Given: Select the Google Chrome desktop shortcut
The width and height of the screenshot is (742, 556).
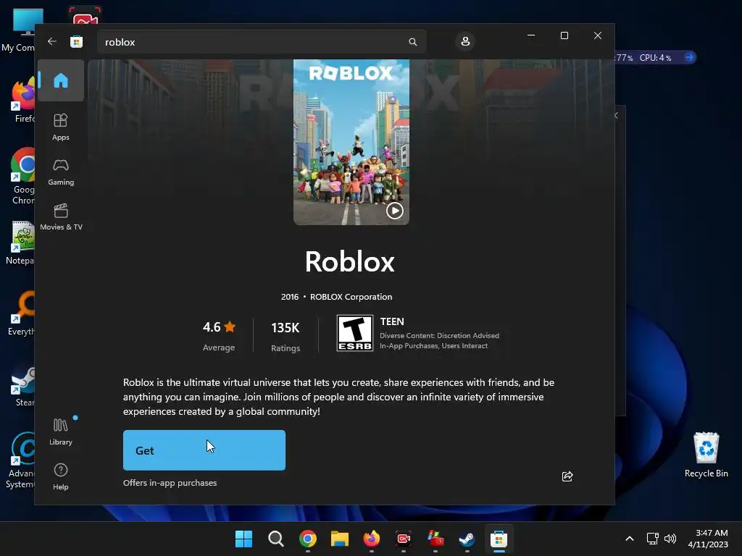Looking at the screenshot, I should (22, 176).
